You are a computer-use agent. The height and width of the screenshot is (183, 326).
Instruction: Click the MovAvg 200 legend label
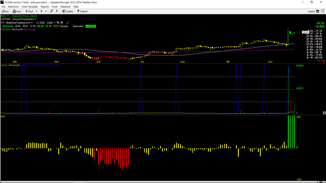pos(30,30)
